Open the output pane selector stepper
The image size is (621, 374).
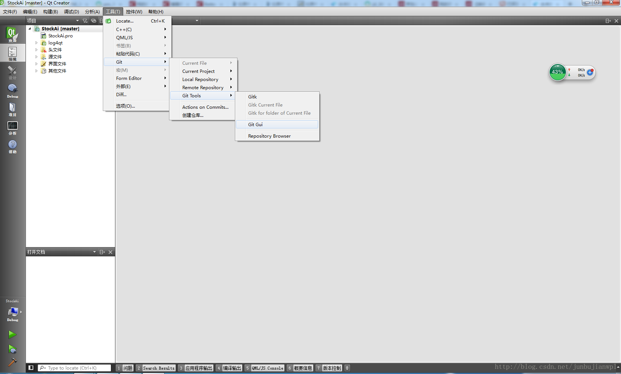pos(347,368)
